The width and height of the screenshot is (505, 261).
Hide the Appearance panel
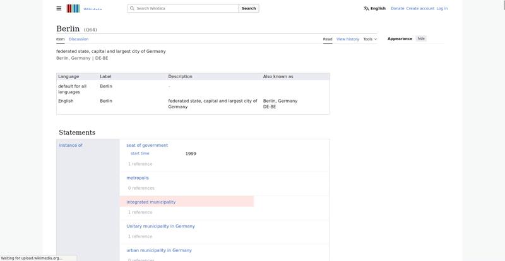421,38
